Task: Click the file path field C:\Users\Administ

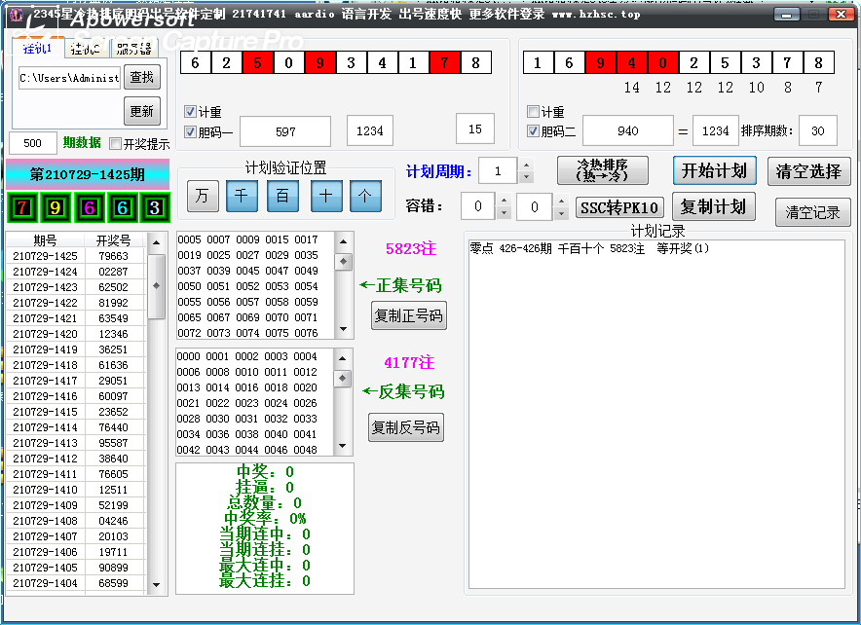Action: 70,79
